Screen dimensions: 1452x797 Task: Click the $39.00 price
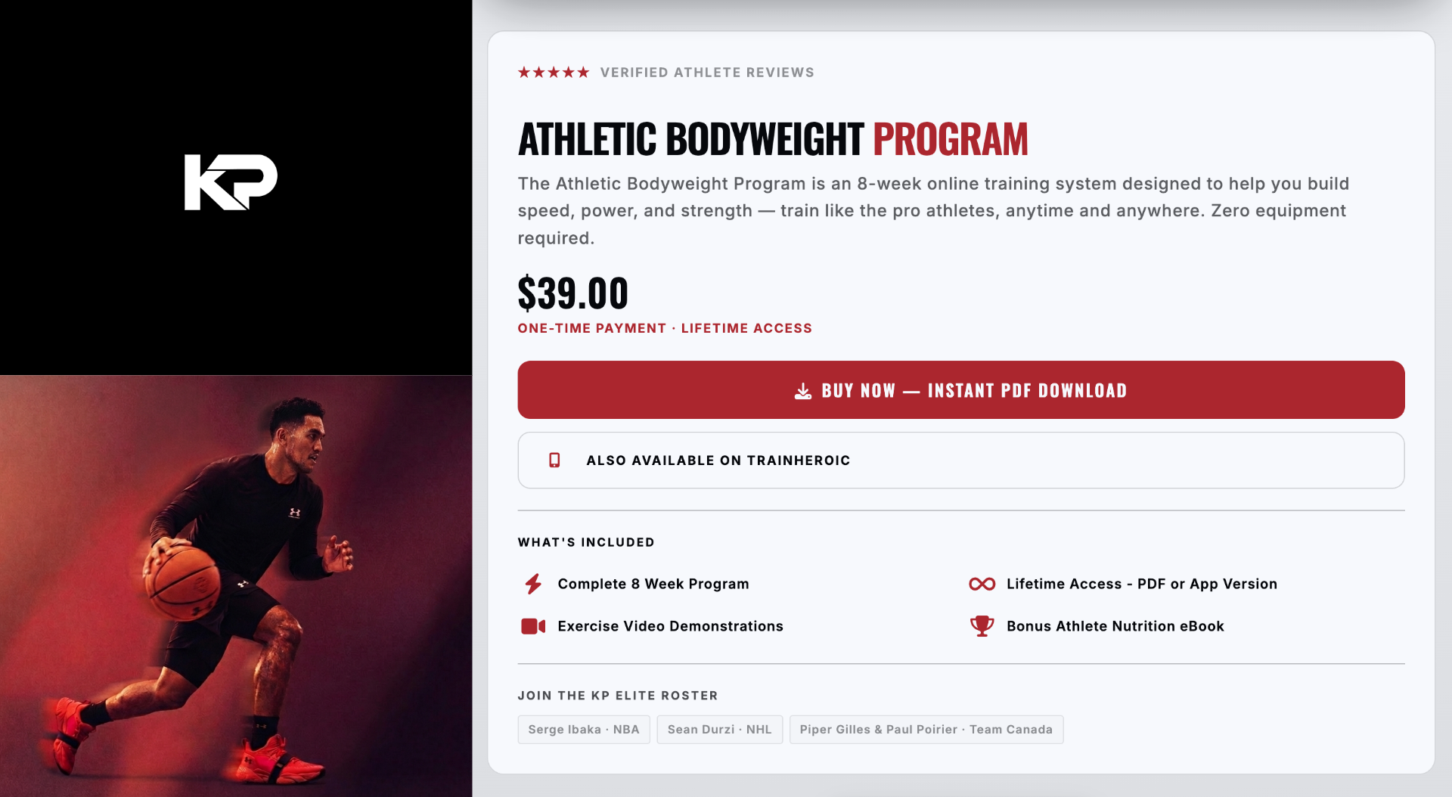(x=572, y=293)
